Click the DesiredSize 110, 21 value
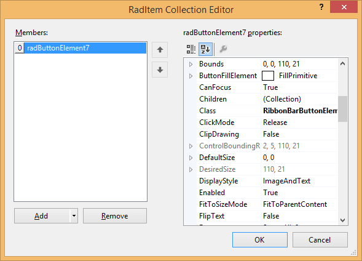The height and width of the screenshot is (261, 362). 274,169
